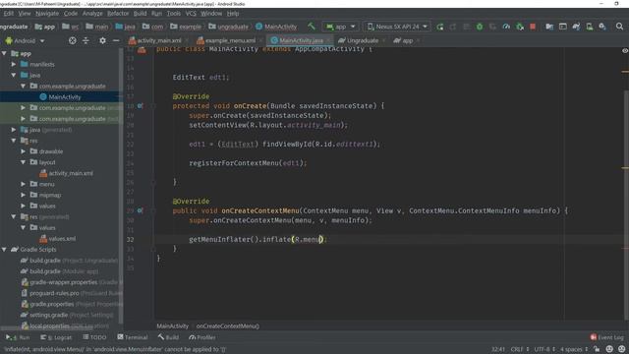Viewport: 629px width, 354px height.
Task: Click the override gutter icon beside onCreate
Action: click(x=140, y=106)
